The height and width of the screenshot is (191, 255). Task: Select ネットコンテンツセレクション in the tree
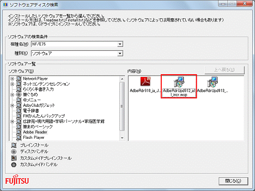coord(46,84)
